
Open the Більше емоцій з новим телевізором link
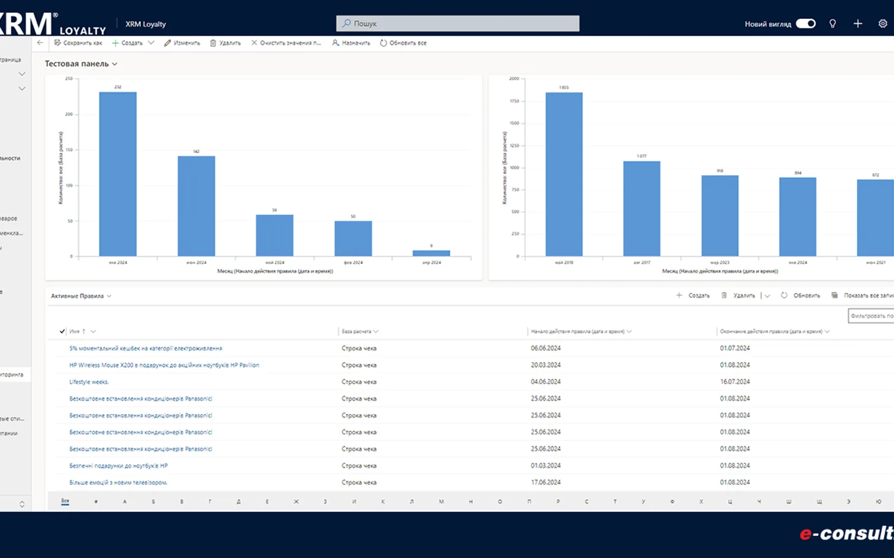(118, 482)
